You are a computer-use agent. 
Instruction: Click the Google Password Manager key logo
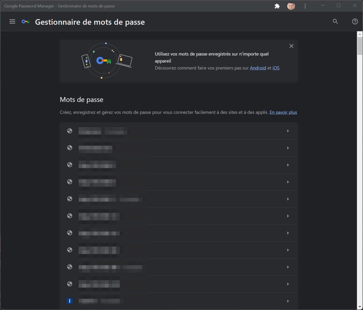(25, 22)
